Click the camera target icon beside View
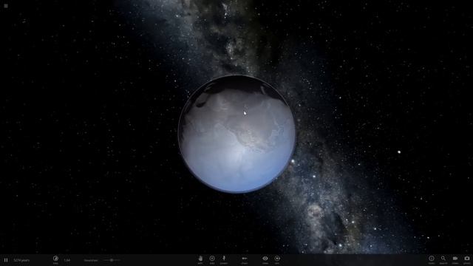 pos(277,259)
